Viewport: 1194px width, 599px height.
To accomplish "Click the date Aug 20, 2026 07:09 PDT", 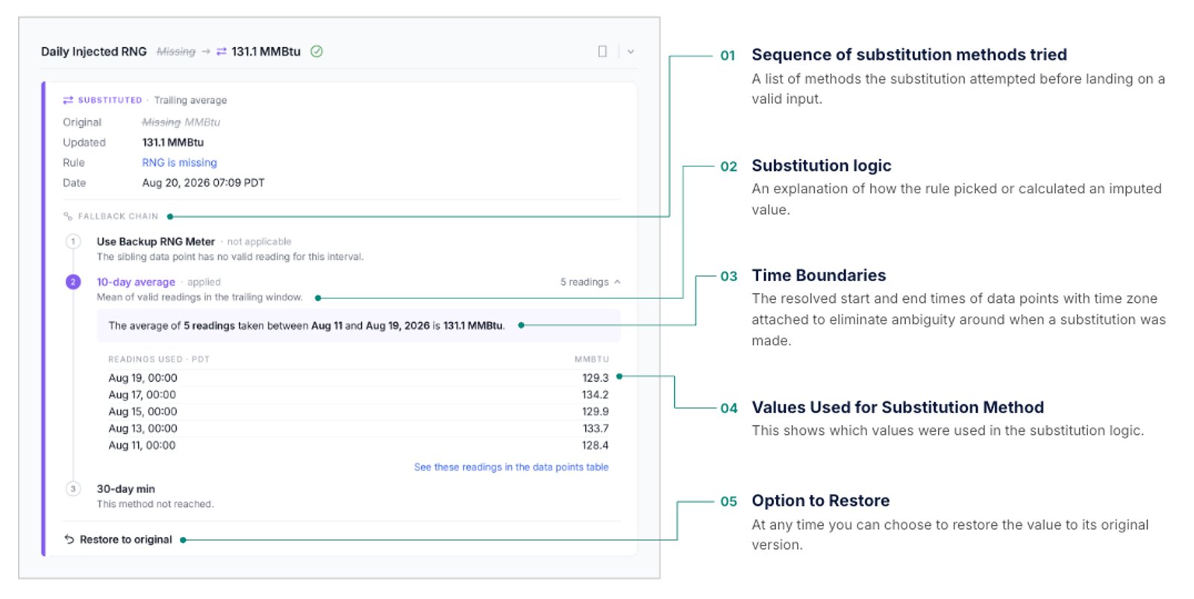I will coord(203,183).
